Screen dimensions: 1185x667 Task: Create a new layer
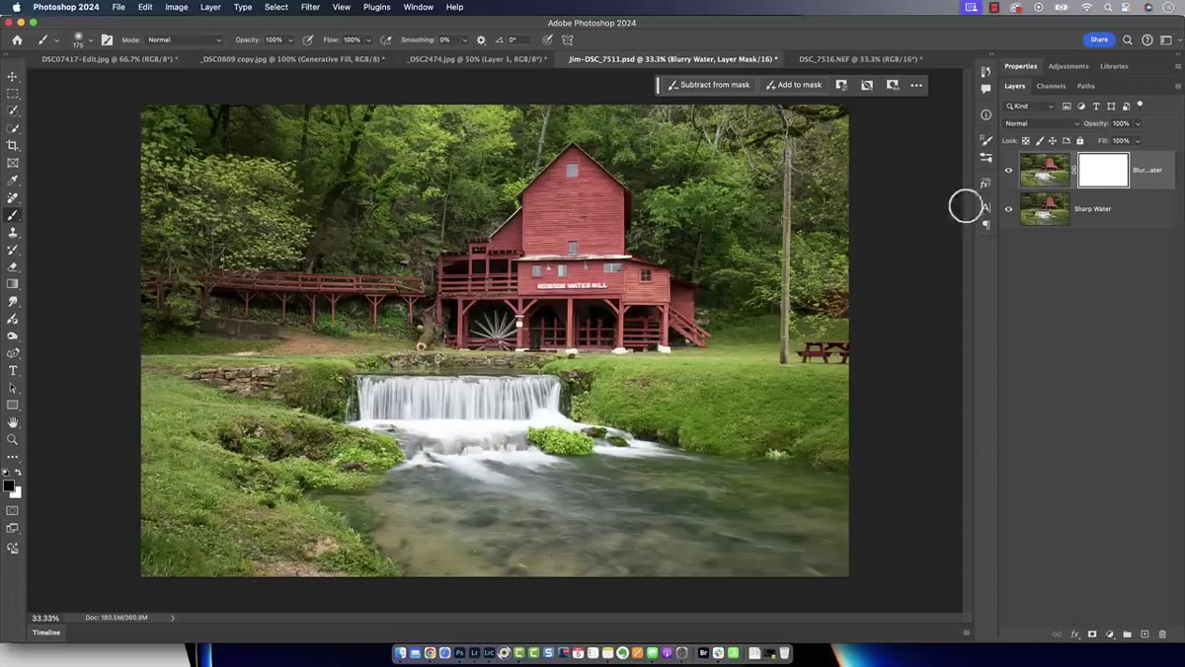click(1145, 634)
